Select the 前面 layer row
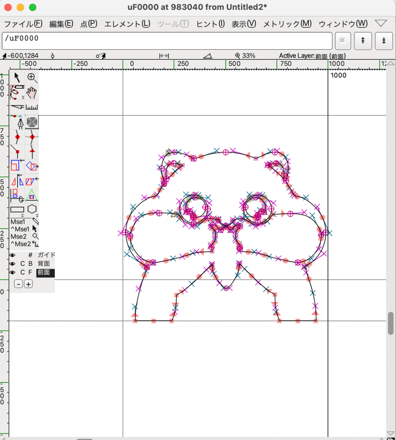This screenshot has height=440, width=396. tap(32, 272)
